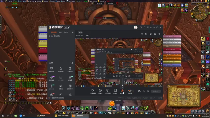Screen dimensions: 210x118
Task: Open the 弹幕秀 tool
Action: tap(61, 87)
